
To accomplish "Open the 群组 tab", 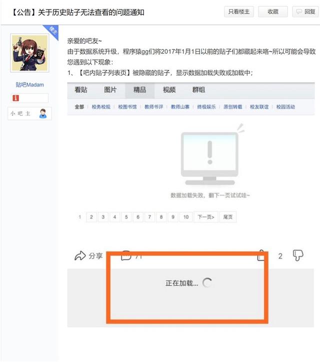I will point(198,90).
